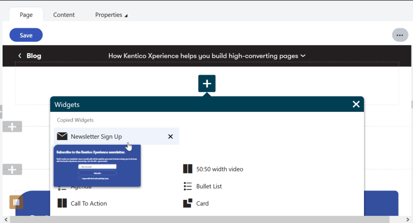Switch to the Page tab

click(26, 15)
